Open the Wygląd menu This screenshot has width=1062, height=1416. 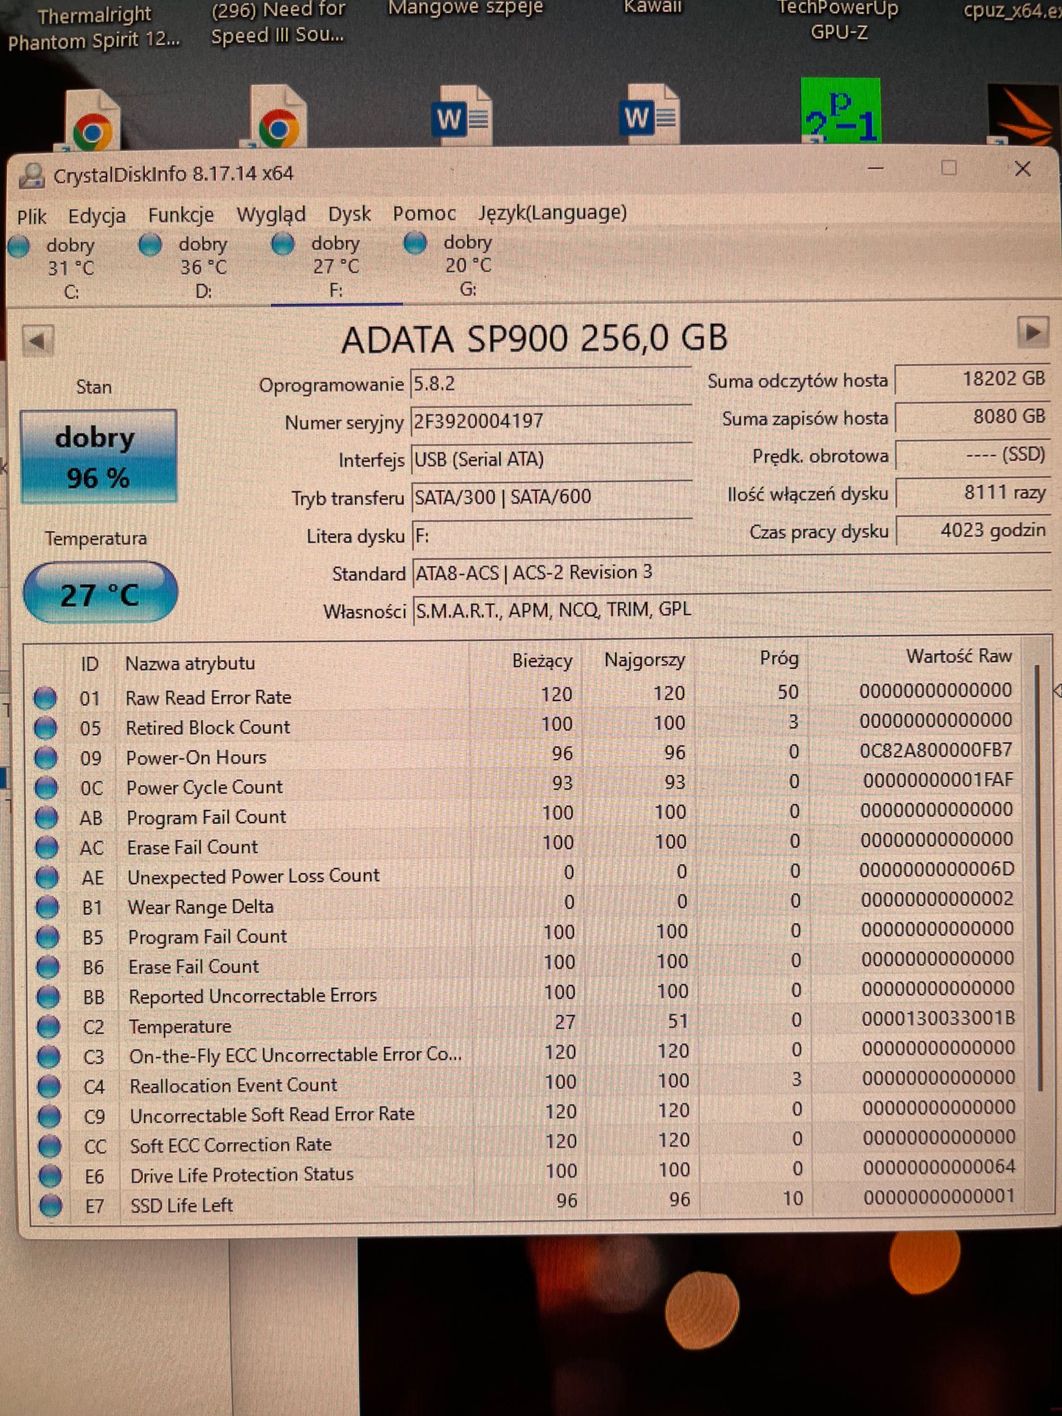tap(271, 214)
